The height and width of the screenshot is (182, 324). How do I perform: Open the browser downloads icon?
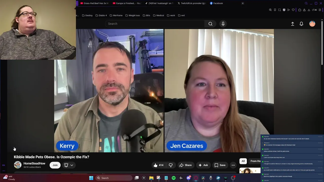(309, 10)
